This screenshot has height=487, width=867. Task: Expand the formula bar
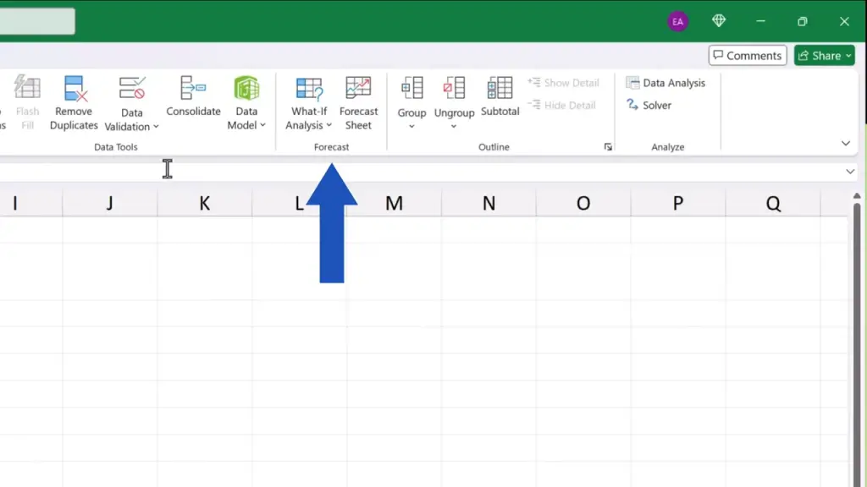click(x=850, y=172)
